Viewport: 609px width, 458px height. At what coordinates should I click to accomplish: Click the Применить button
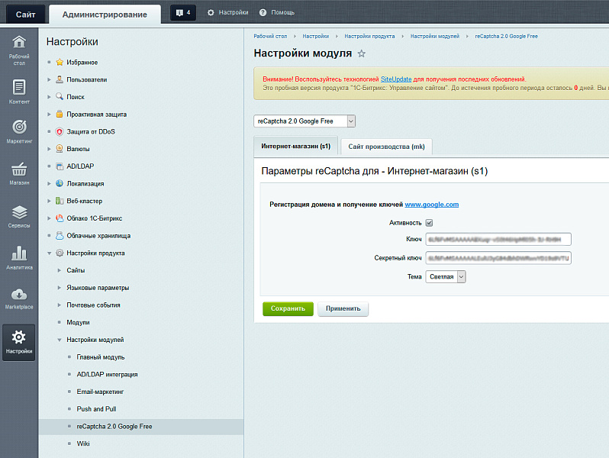343,309
